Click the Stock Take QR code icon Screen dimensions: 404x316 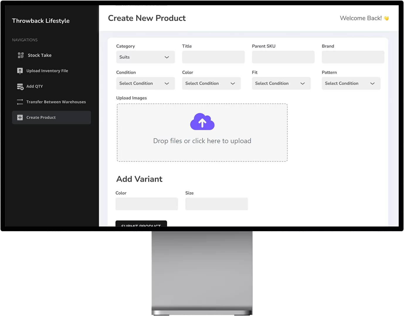(20, 55)
